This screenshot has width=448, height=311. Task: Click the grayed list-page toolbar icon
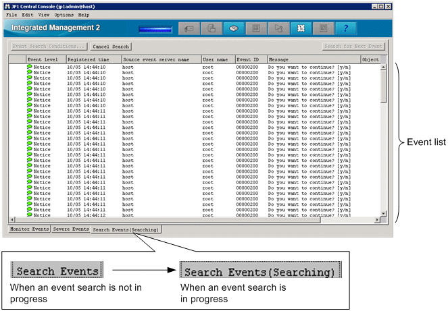(256, 29)
